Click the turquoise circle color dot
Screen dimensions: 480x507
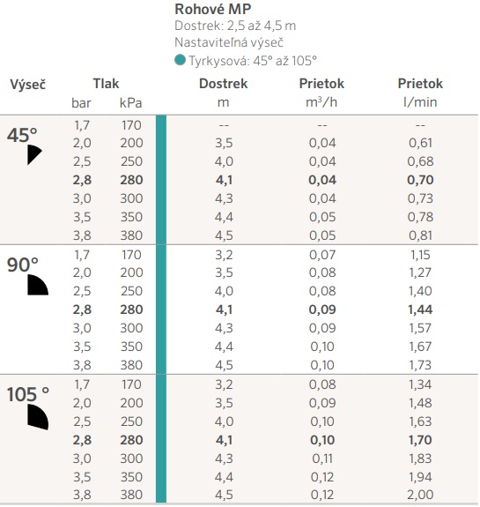tap(180, 60)
